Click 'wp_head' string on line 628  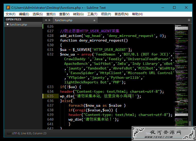point(93,36)
